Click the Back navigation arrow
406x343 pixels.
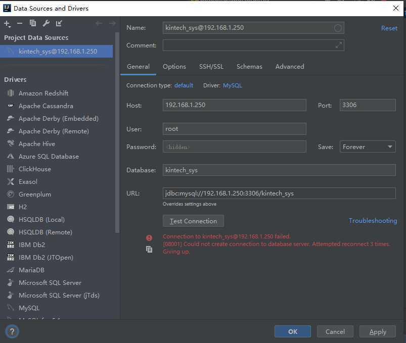pos(99,24)
